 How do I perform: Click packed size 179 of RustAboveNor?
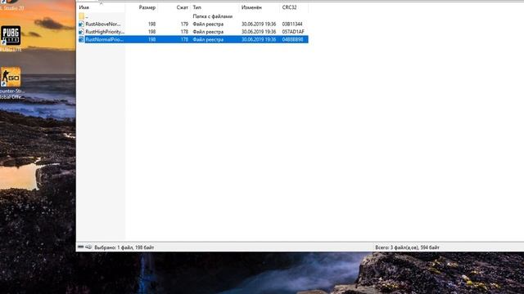point(184,24)
